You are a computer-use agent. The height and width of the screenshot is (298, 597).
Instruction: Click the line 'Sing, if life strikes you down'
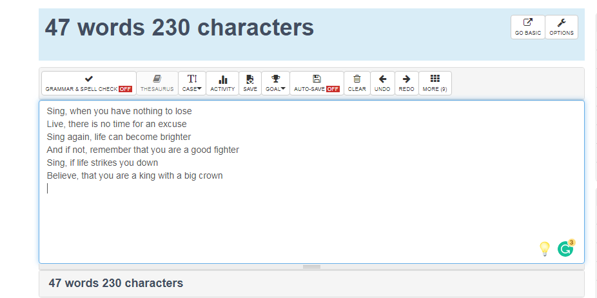coord(102,163)
